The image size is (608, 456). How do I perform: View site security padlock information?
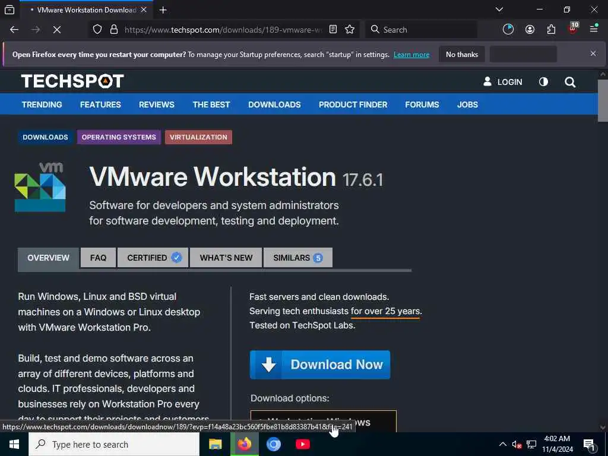pyautogui.click(x=114, y=30)
